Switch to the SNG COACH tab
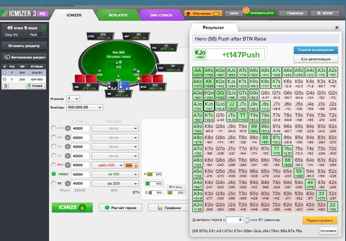Screen dimensions: 346x241 point(161,15)
